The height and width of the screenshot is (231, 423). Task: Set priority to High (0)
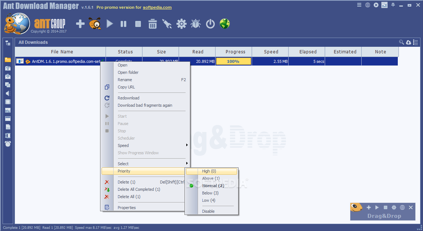point(211,171)
